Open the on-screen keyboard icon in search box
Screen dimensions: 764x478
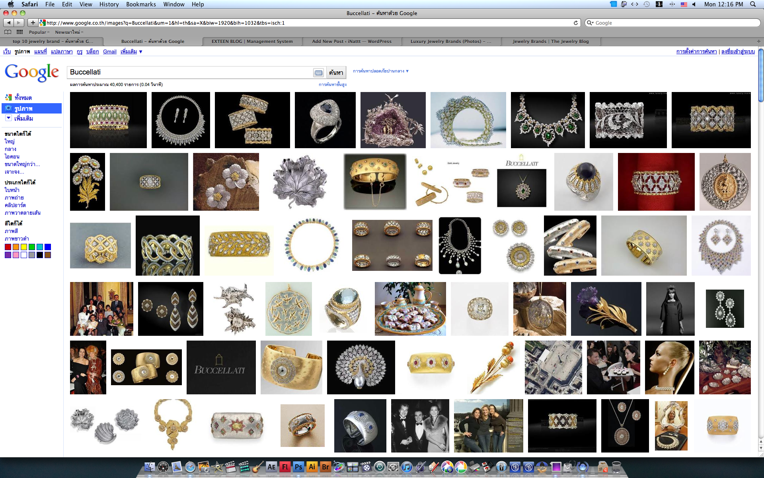click(x=318, y=72)
